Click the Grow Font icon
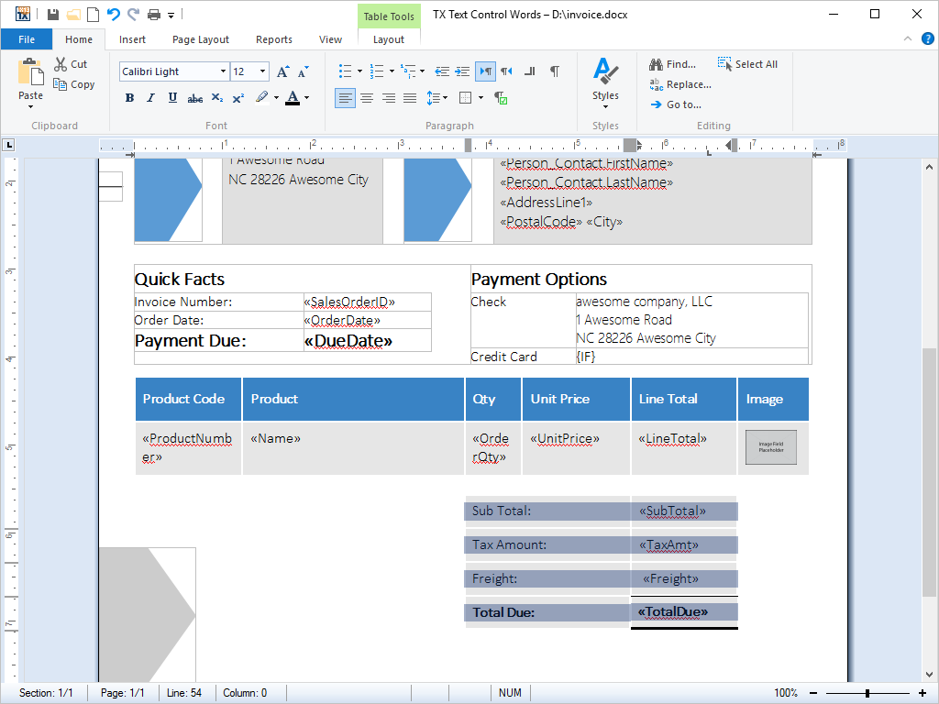Image resolution: width=939 pixels, height=704 pixels. pyautogui.click(x=282, y=71)
